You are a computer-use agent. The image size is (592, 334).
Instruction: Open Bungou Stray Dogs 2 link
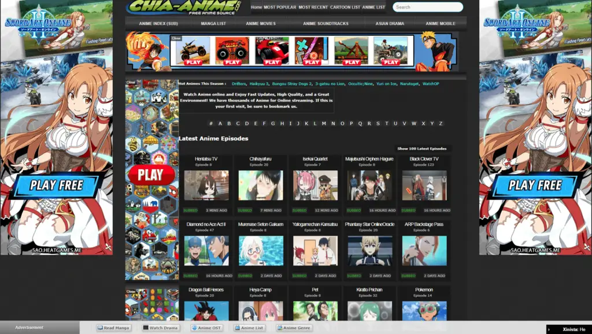292,84
